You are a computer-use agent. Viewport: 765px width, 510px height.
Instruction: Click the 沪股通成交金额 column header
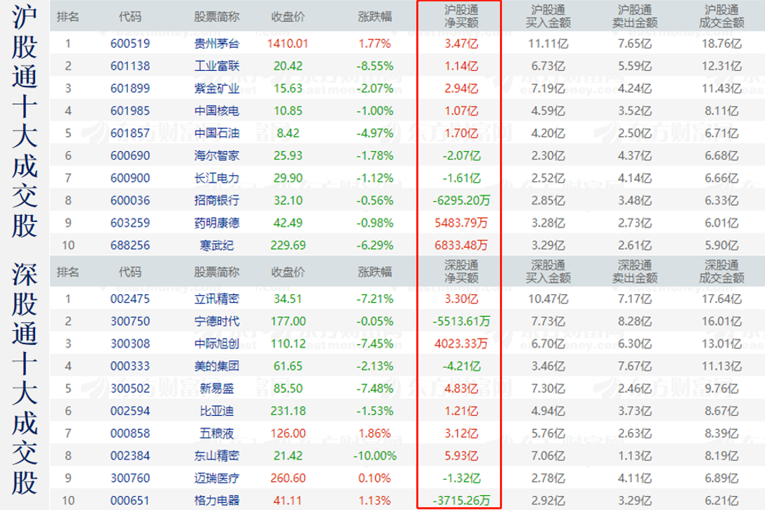(x=721, y=16)
